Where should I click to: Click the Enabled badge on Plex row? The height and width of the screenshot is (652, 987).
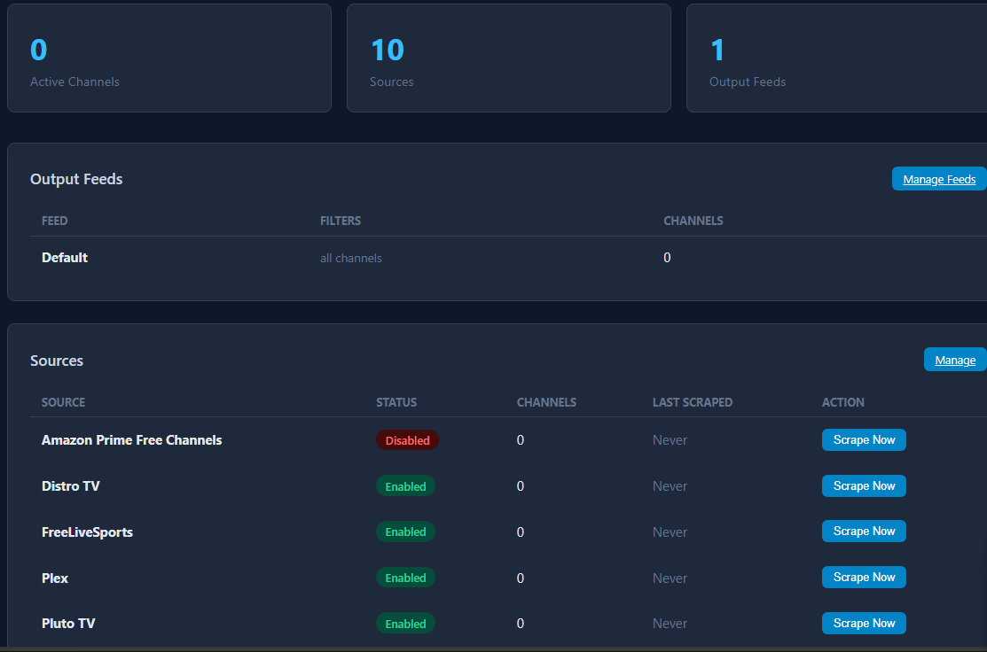tap(405, 578)
